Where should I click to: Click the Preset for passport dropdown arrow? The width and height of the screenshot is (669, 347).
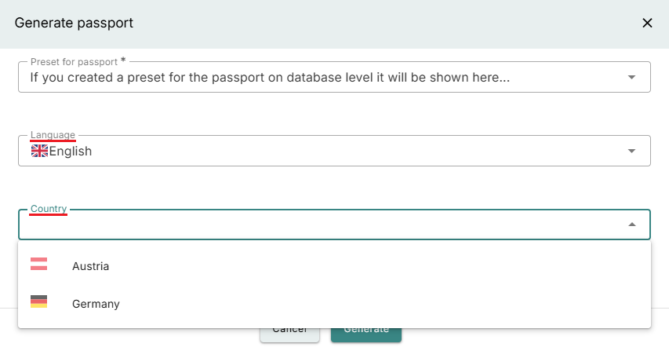[x=631, y=78]
